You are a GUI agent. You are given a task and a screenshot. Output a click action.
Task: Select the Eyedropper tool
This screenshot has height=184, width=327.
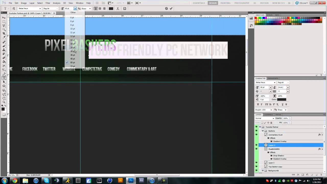[x=4, y=38]
